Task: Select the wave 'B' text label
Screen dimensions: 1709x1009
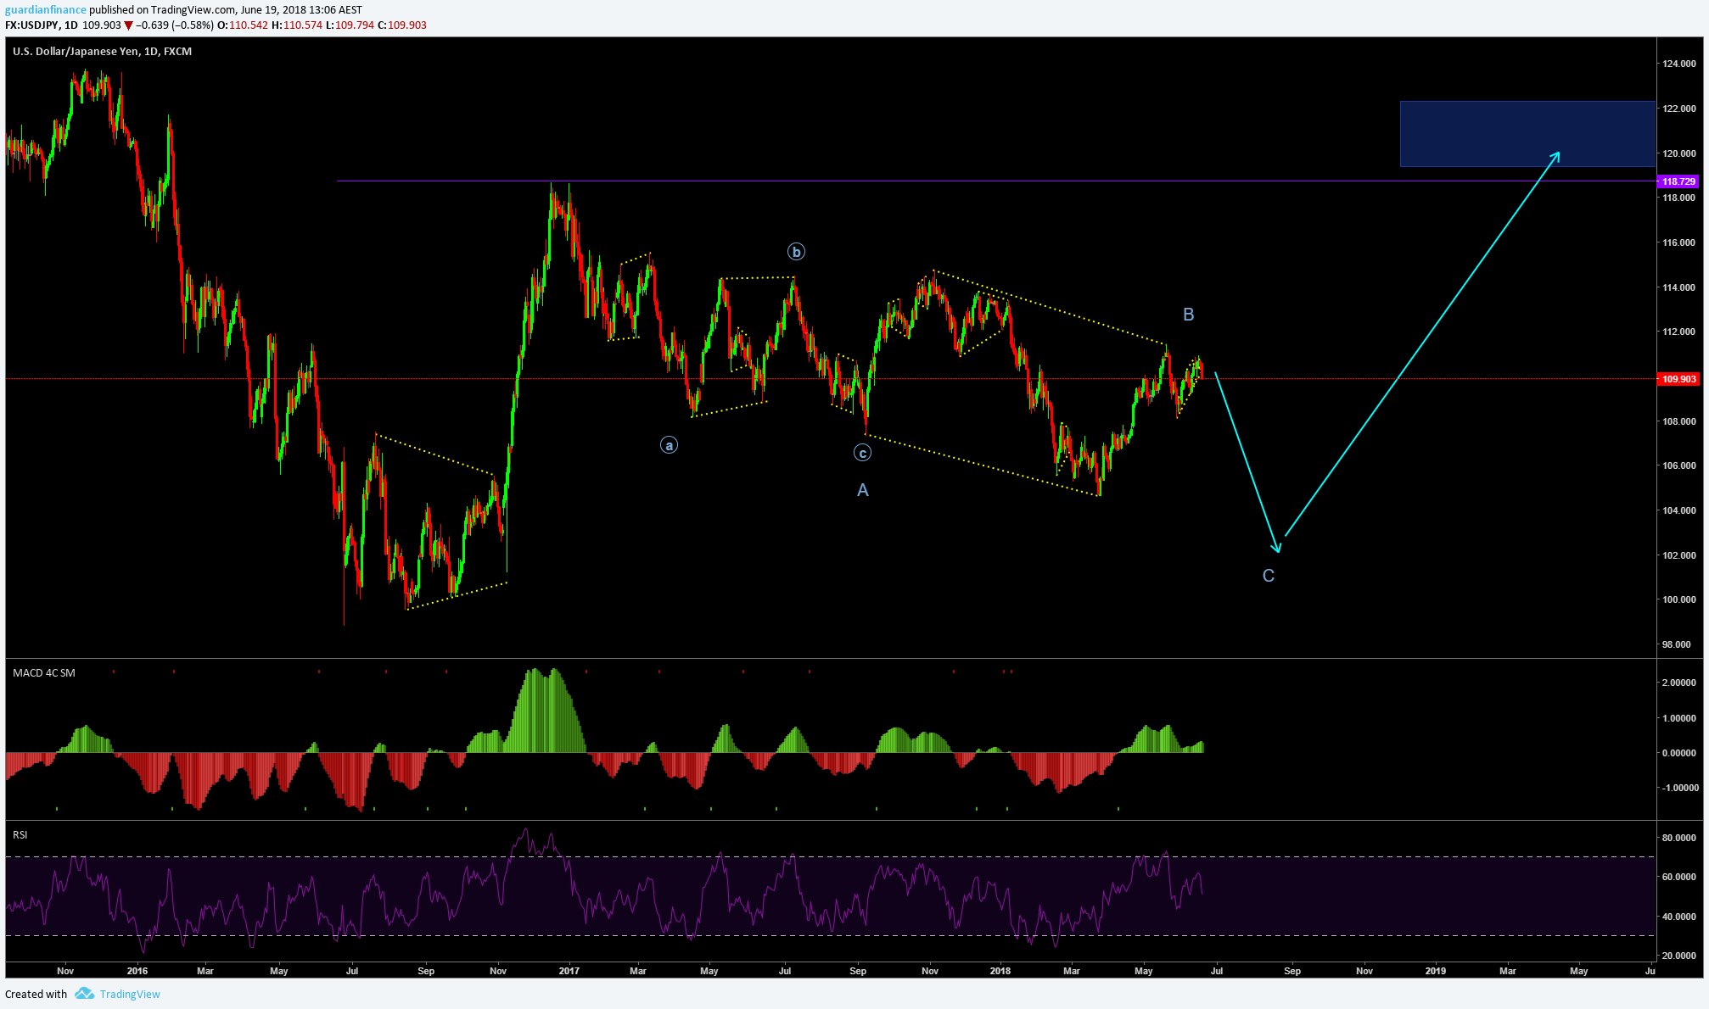Action: (1189, 315)
